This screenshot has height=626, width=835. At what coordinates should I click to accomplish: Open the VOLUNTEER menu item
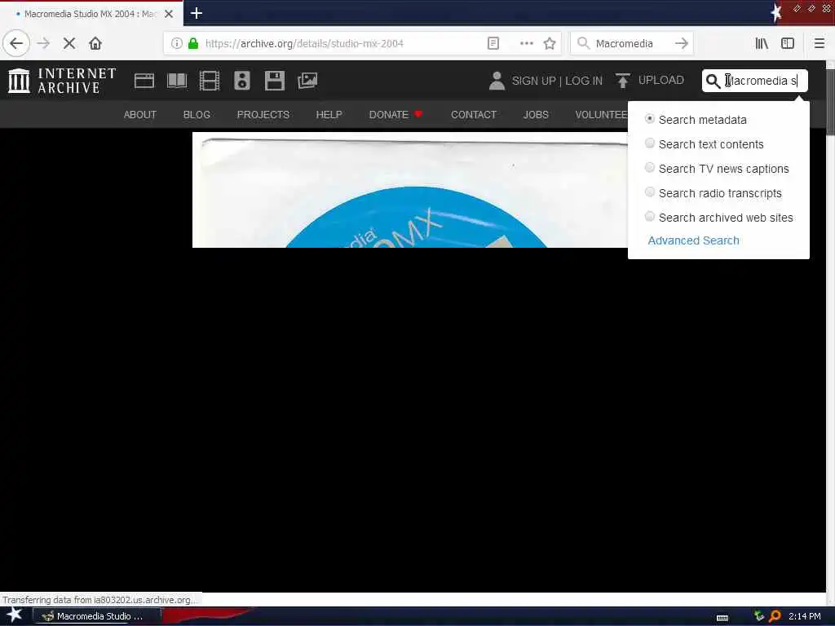coord(601,114)
